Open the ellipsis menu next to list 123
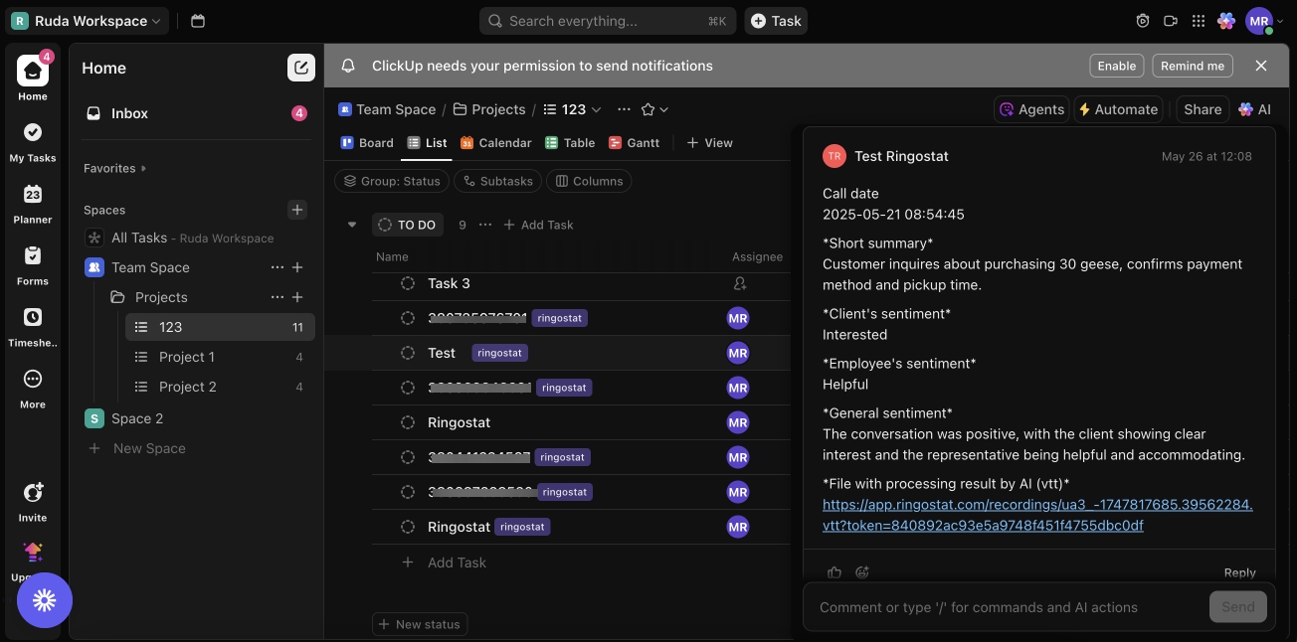 pyautogui.click(x=624, y=109)
